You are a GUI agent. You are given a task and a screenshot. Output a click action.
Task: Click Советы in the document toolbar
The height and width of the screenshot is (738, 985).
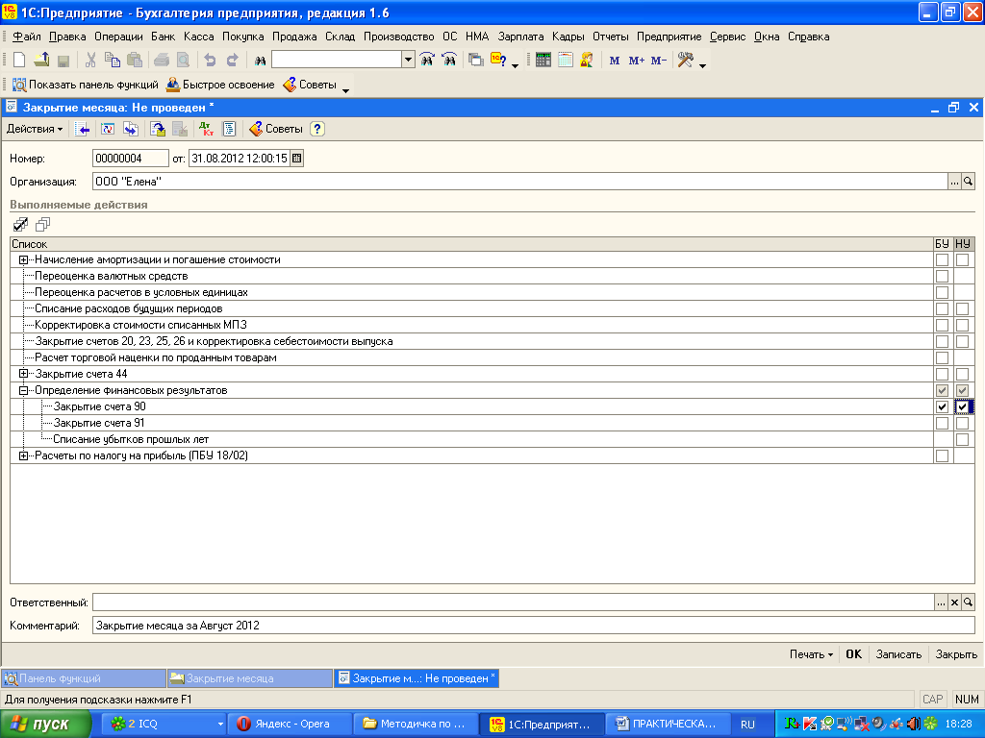click(276, 130)
